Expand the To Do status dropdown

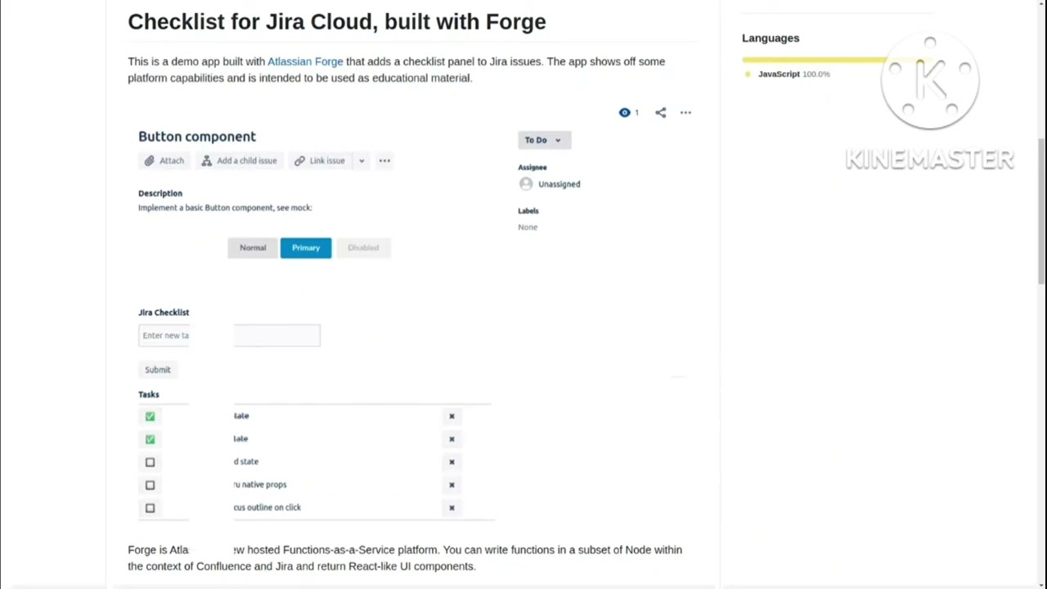click(x=544, y=140)
